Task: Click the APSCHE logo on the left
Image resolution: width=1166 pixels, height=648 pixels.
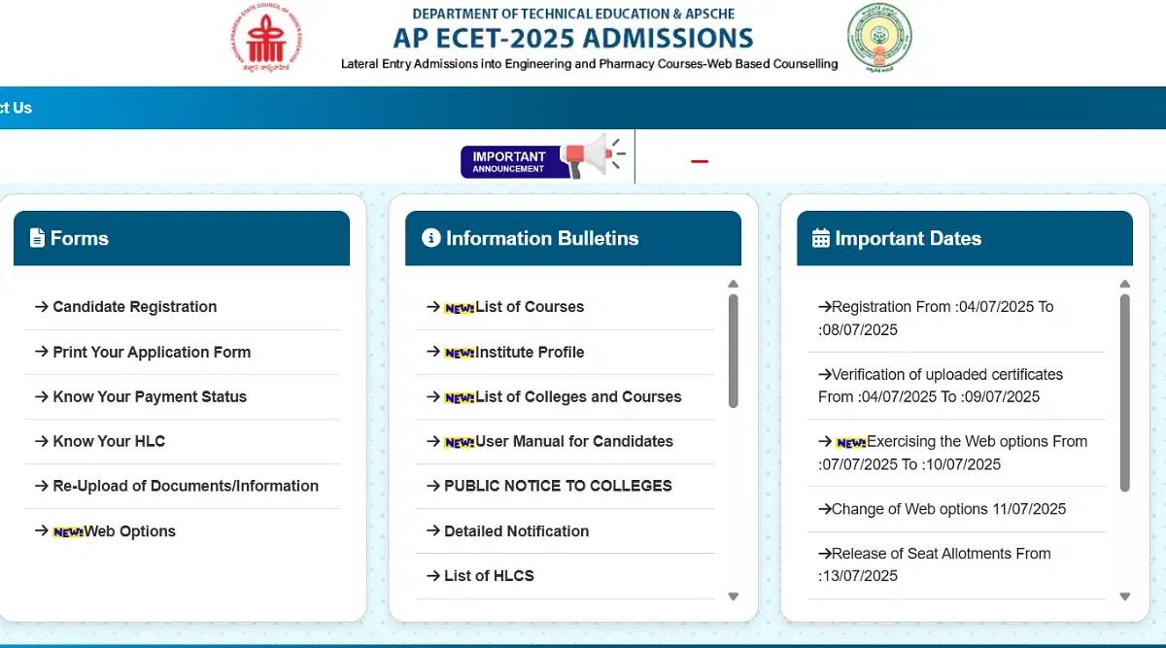Action: [266, 38]
